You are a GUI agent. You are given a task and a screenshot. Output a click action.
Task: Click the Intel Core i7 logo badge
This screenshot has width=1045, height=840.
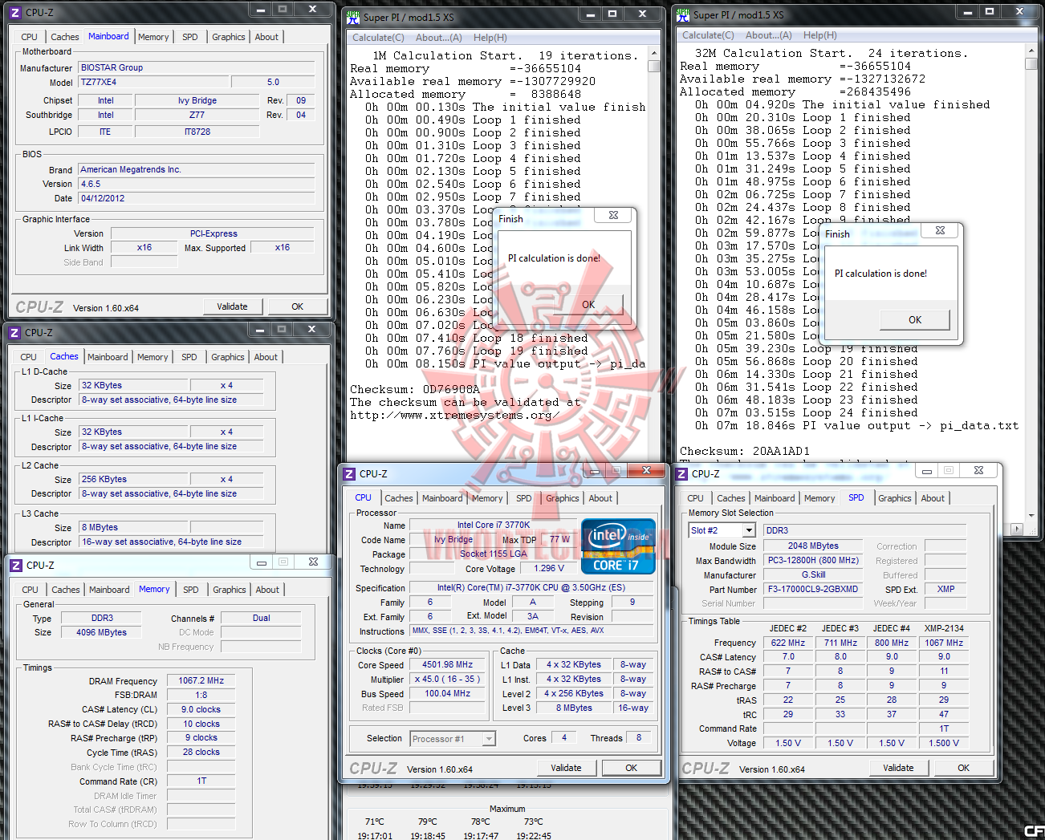coord(618,546)
